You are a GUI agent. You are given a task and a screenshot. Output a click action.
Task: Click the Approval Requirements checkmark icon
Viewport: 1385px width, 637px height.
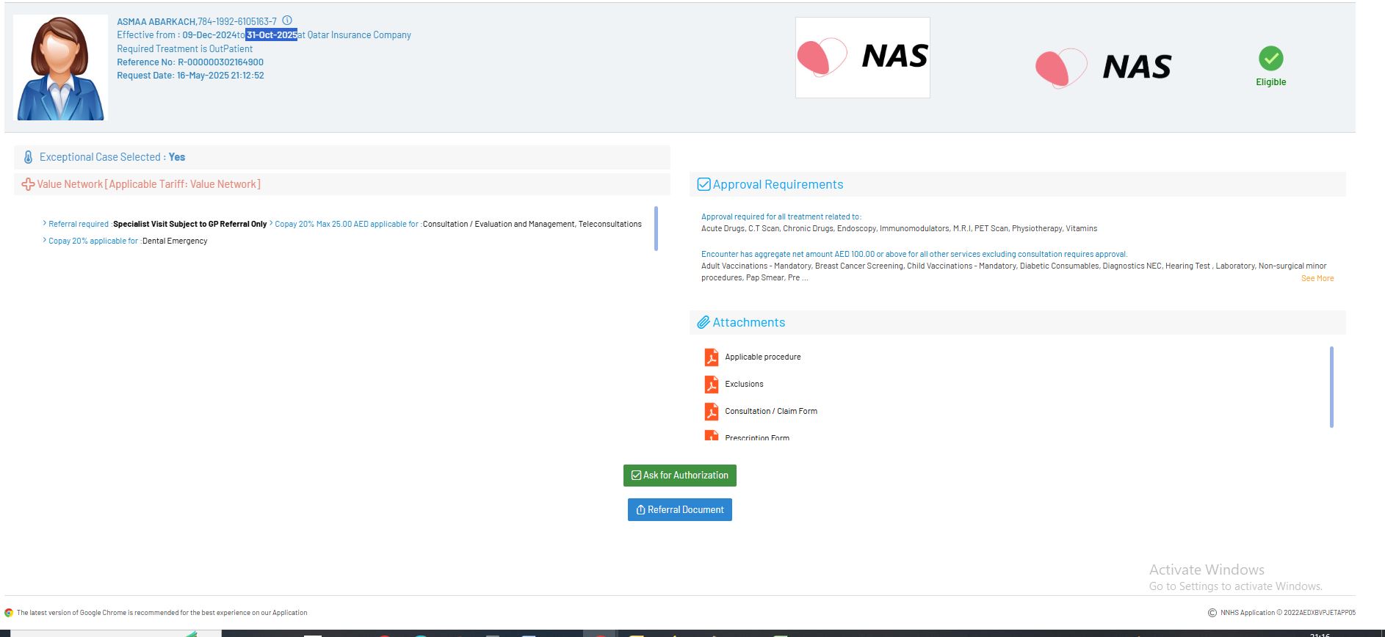(x=703, y=185)
